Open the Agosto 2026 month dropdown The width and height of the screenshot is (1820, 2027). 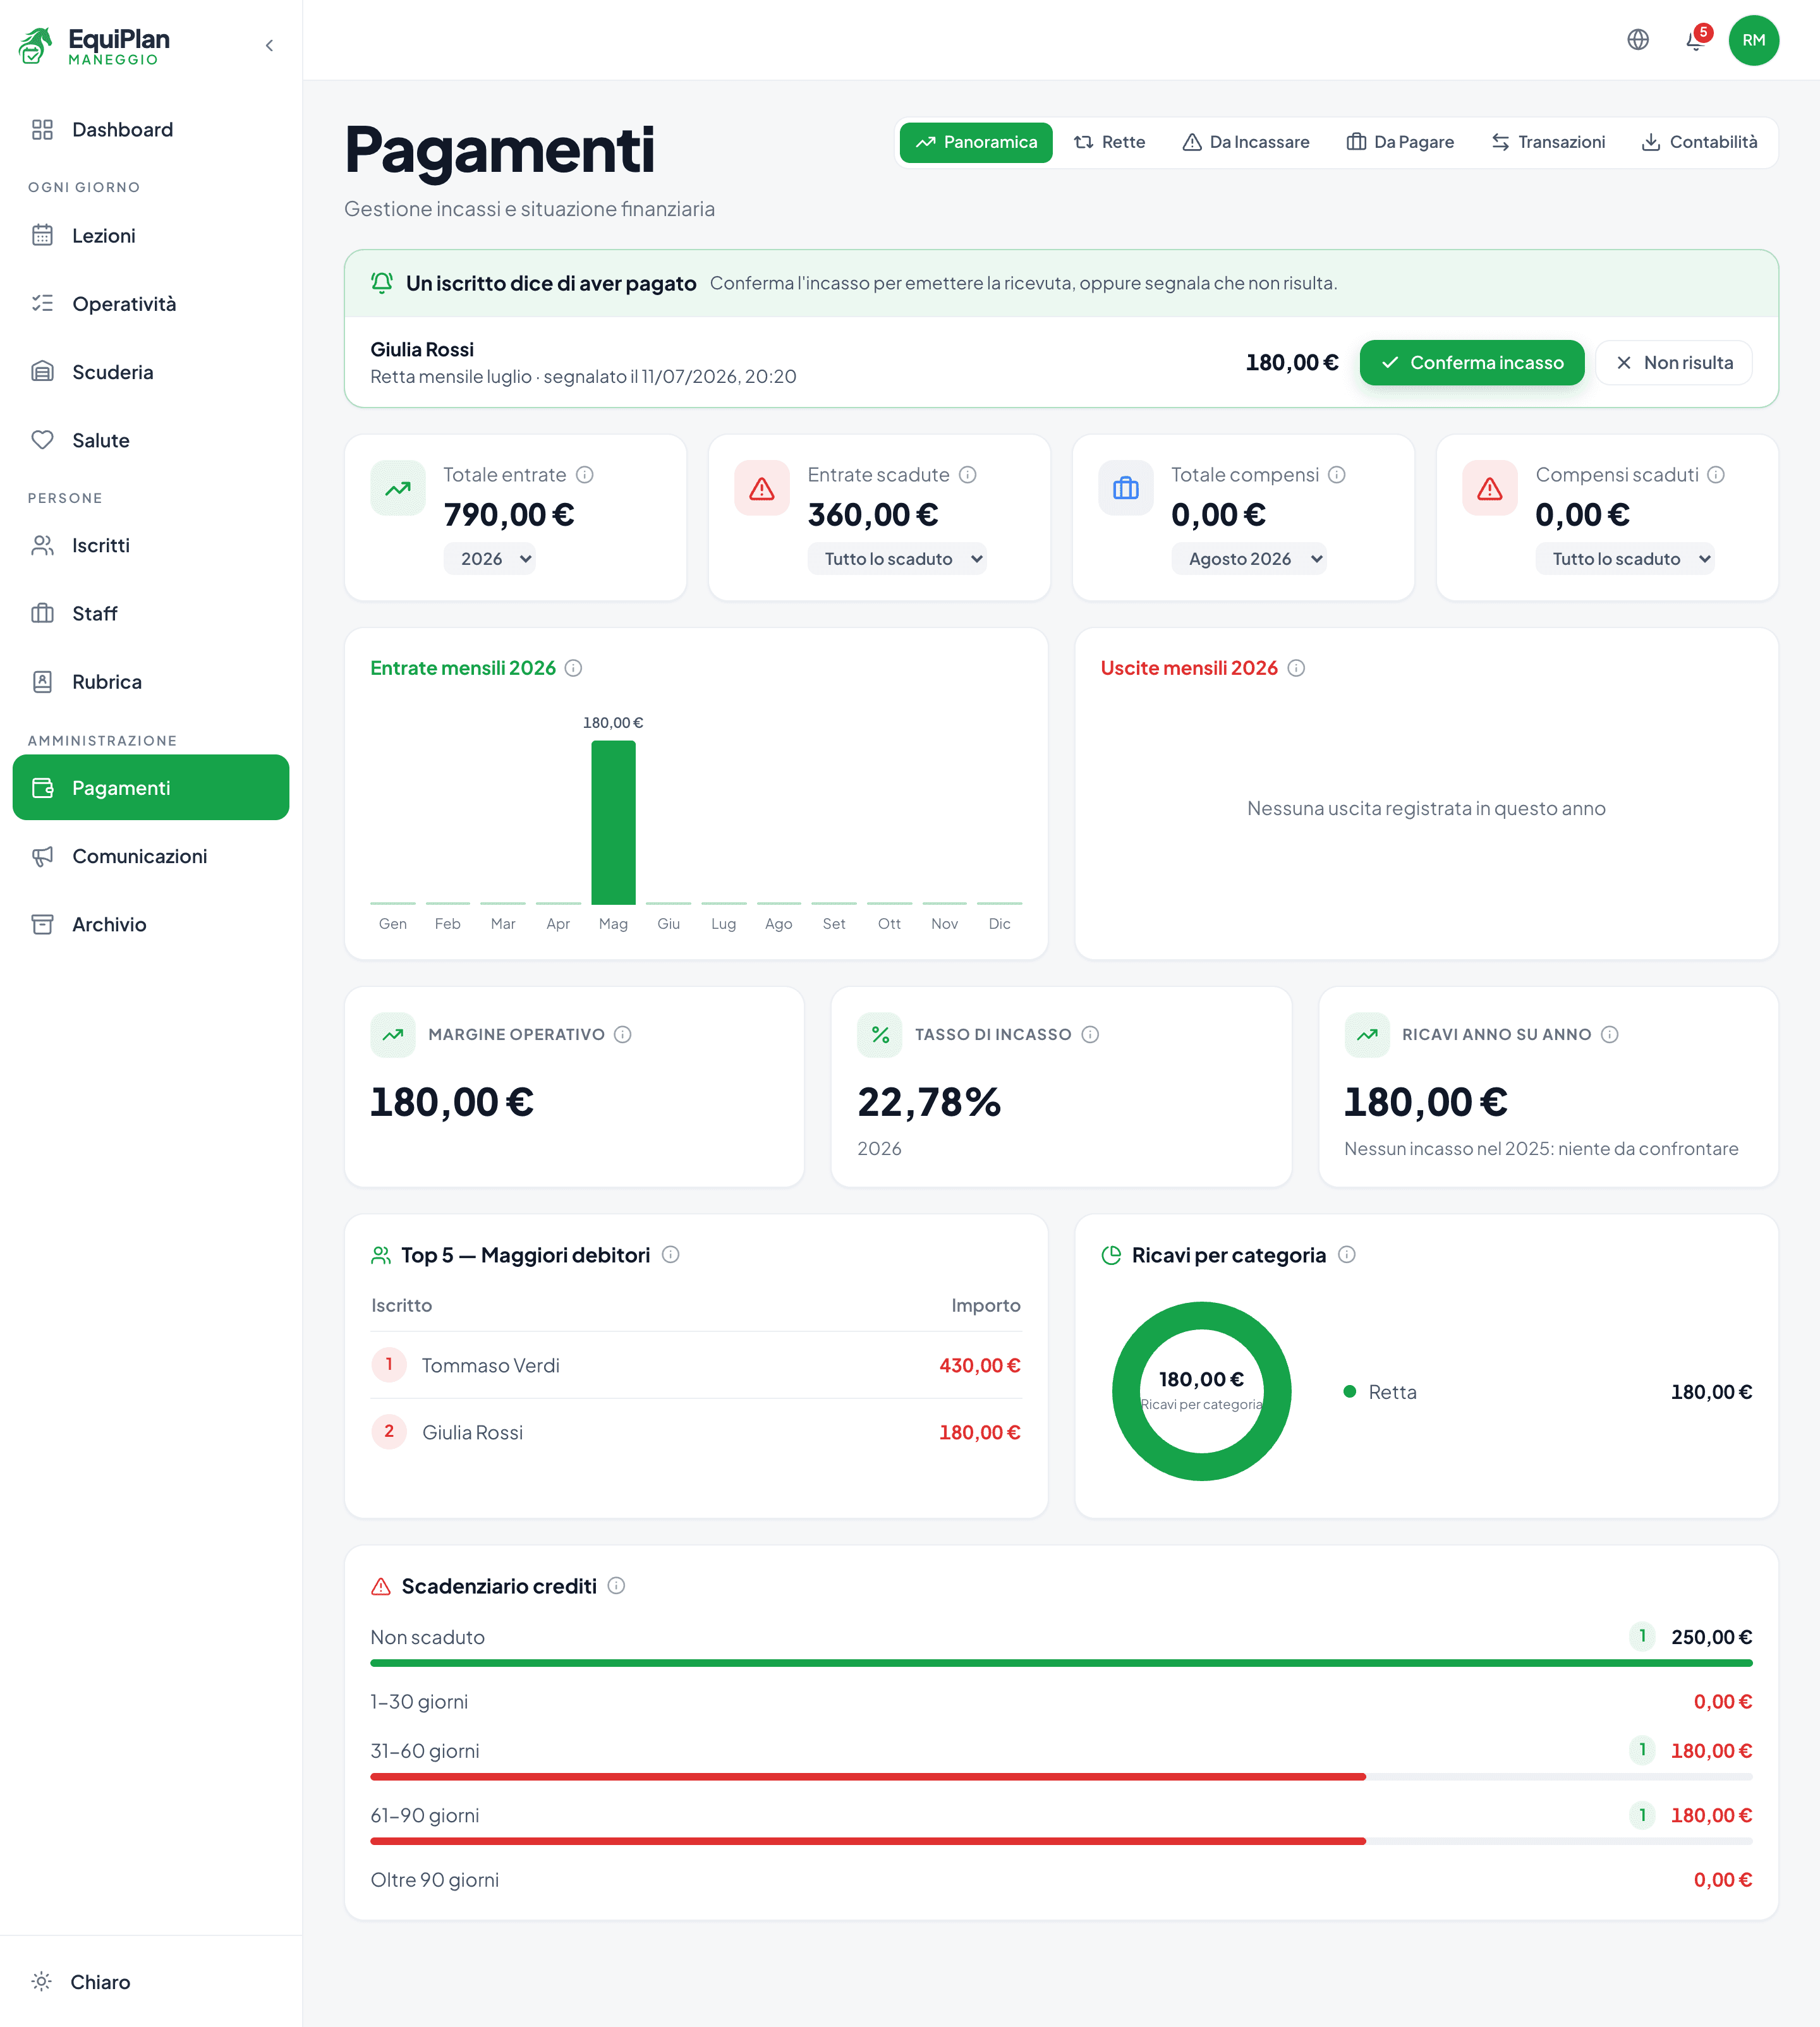coord(1249,559)
